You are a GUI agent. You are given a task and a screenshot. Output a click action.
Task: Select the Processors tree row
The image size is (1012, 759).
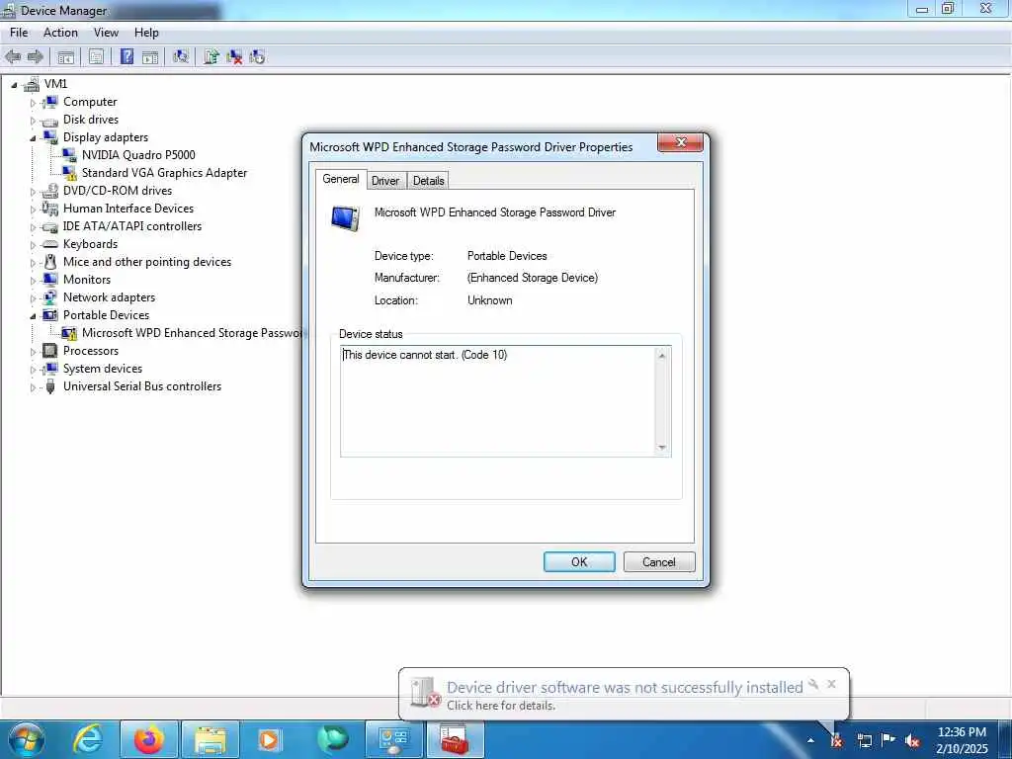[x=91, y=351]
